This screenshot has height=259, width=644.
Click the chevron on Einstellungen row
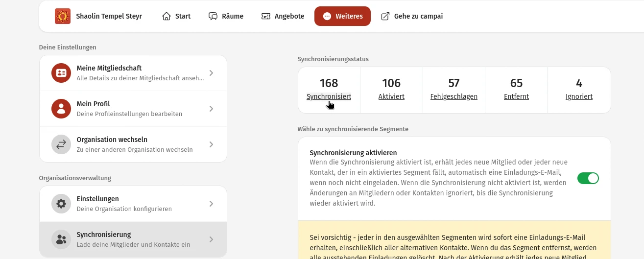click(x=211, y=204)
